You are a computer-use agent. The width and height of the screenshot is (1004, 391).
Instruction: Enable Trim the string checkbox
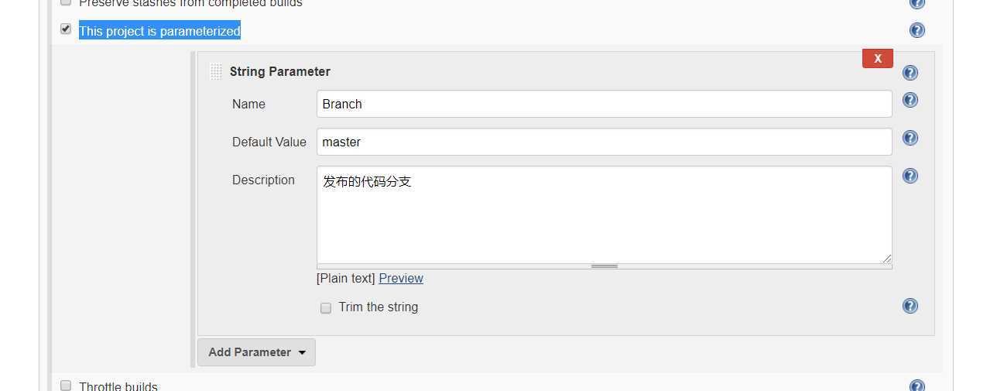click(326, 308)
